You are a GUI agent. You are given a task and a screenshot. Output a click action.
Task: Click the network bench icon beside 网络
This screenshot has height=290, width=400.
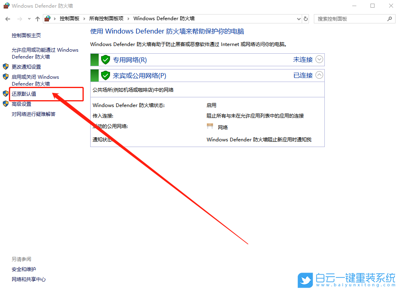pyautogui.click(x=210, y=126)
